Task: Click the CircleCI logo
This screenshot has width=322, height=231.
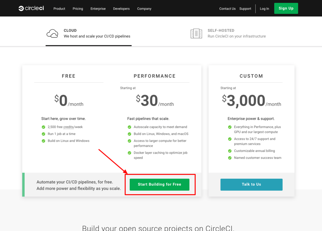Action: pyautogui.click(x=31, y=8)
